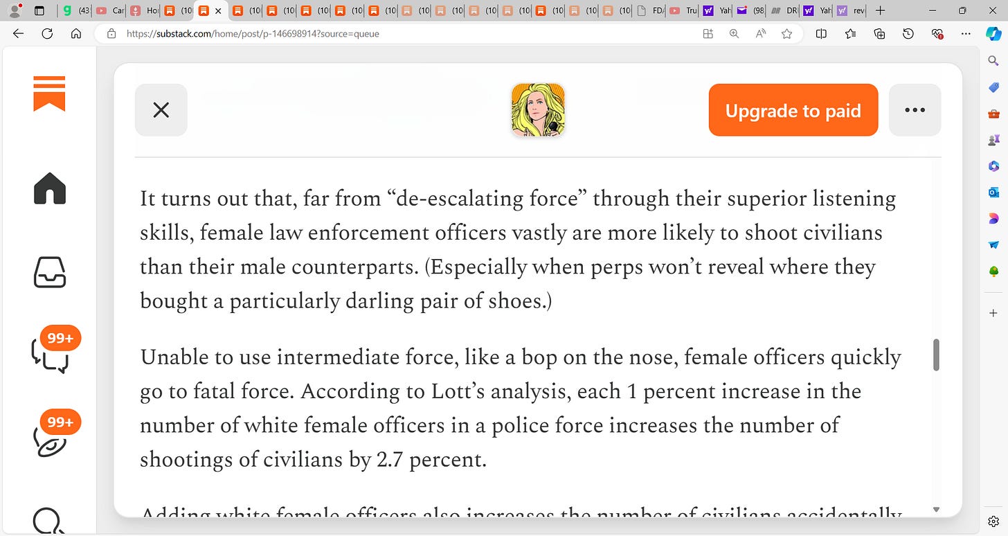Click the Upgrade to paid button

[793, 110]
